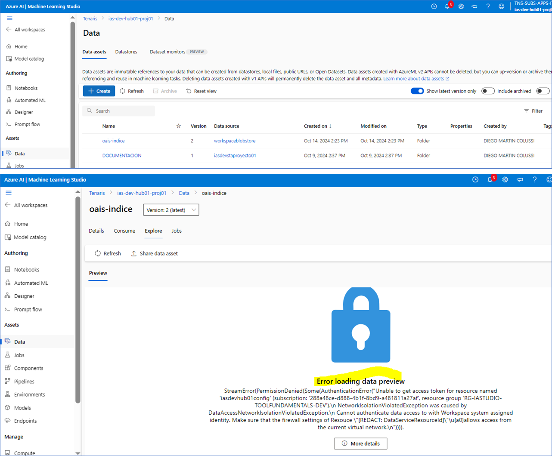Click Share data asset

pos(154,253)
